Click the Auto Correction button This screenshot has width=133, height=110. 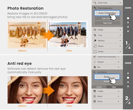point(107,13)
